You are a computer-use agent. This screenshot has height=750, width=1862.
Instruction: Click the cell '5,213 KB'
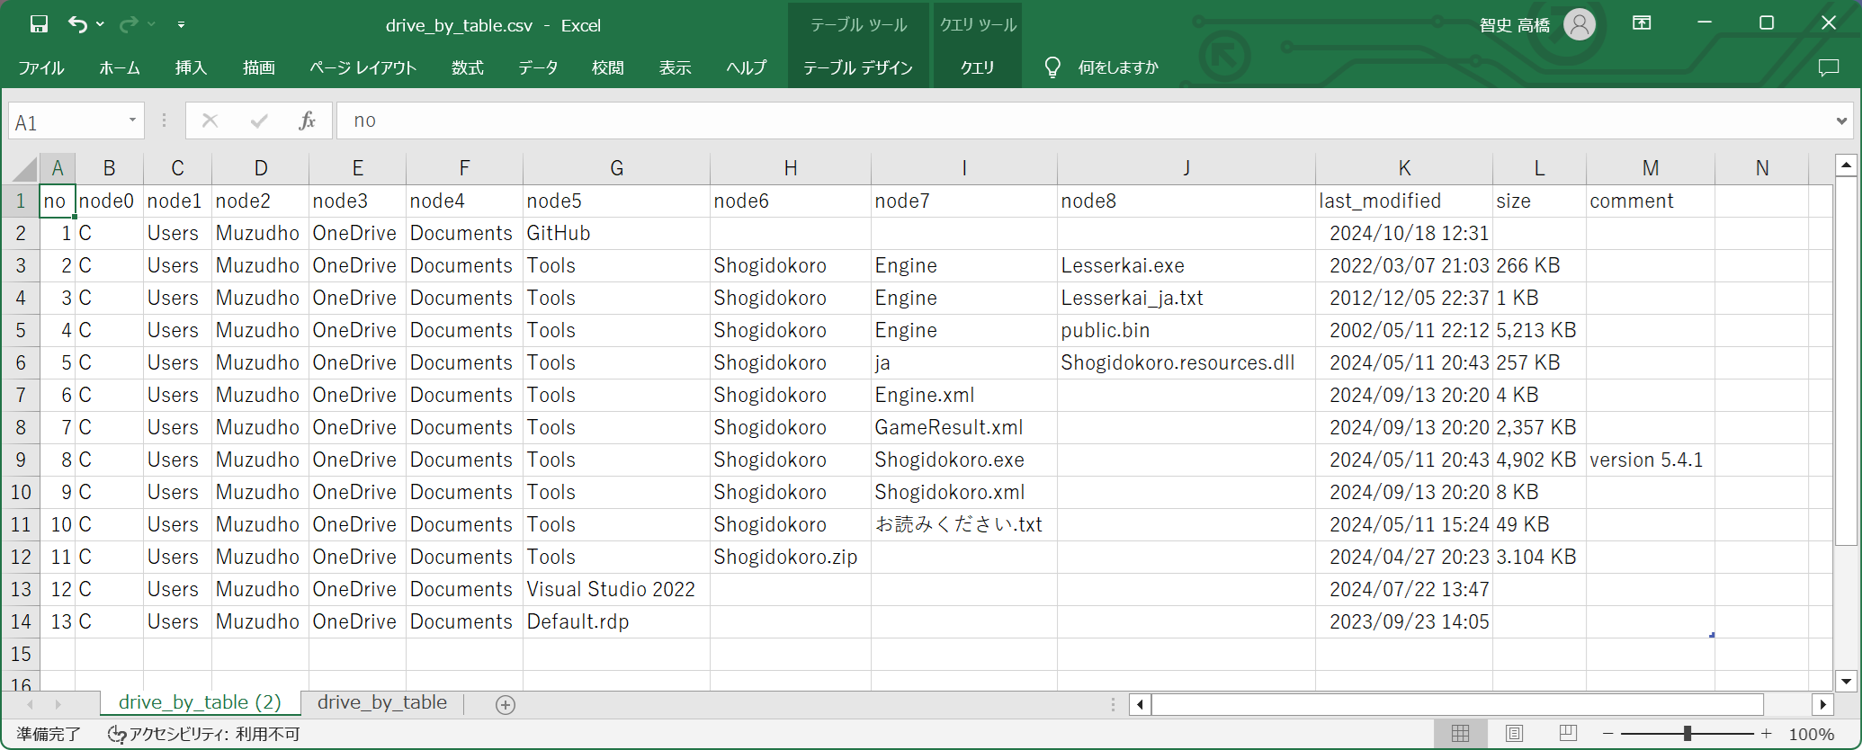click(x=1539, y=330)
